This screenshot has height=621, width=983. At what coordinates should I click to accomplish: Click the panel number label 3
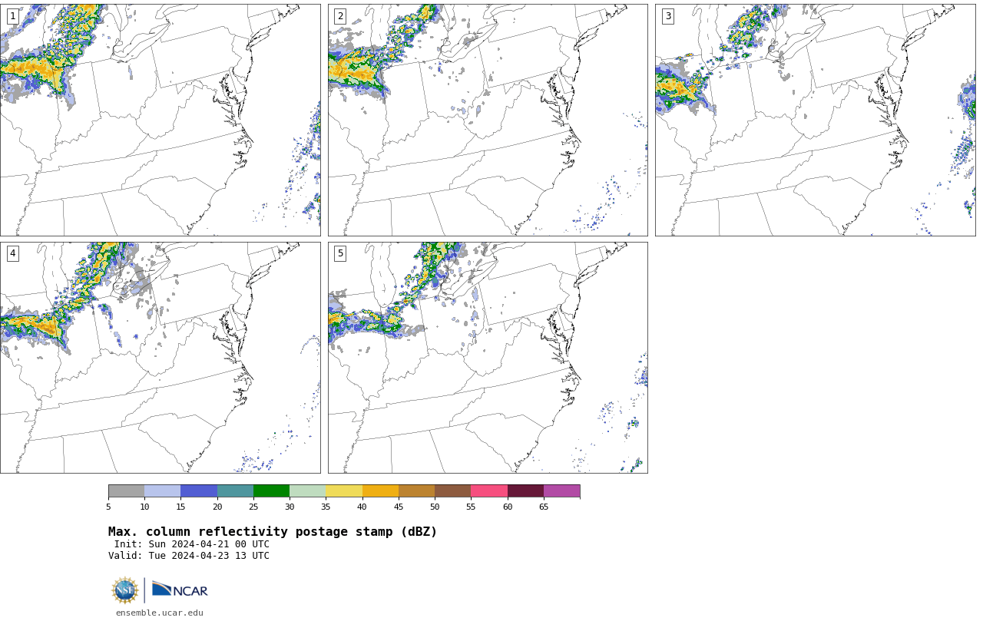667,16
